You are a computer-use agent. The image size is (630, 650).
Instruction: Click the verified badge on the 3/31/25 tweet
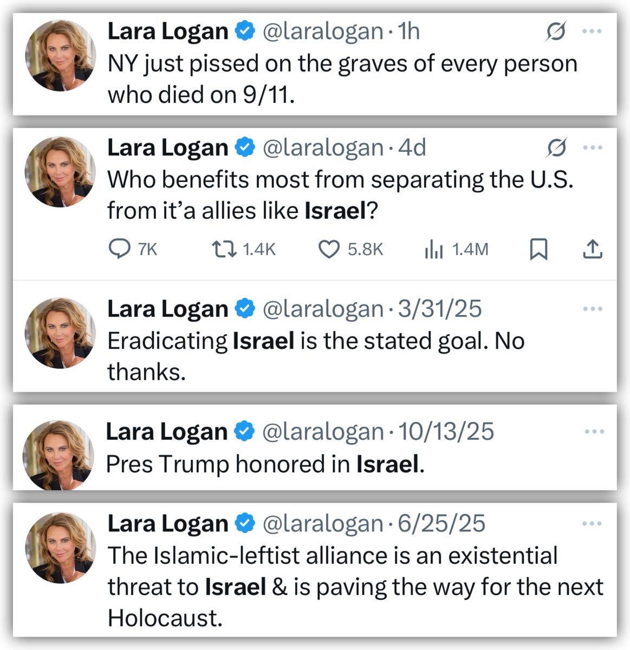pos(244,309)
